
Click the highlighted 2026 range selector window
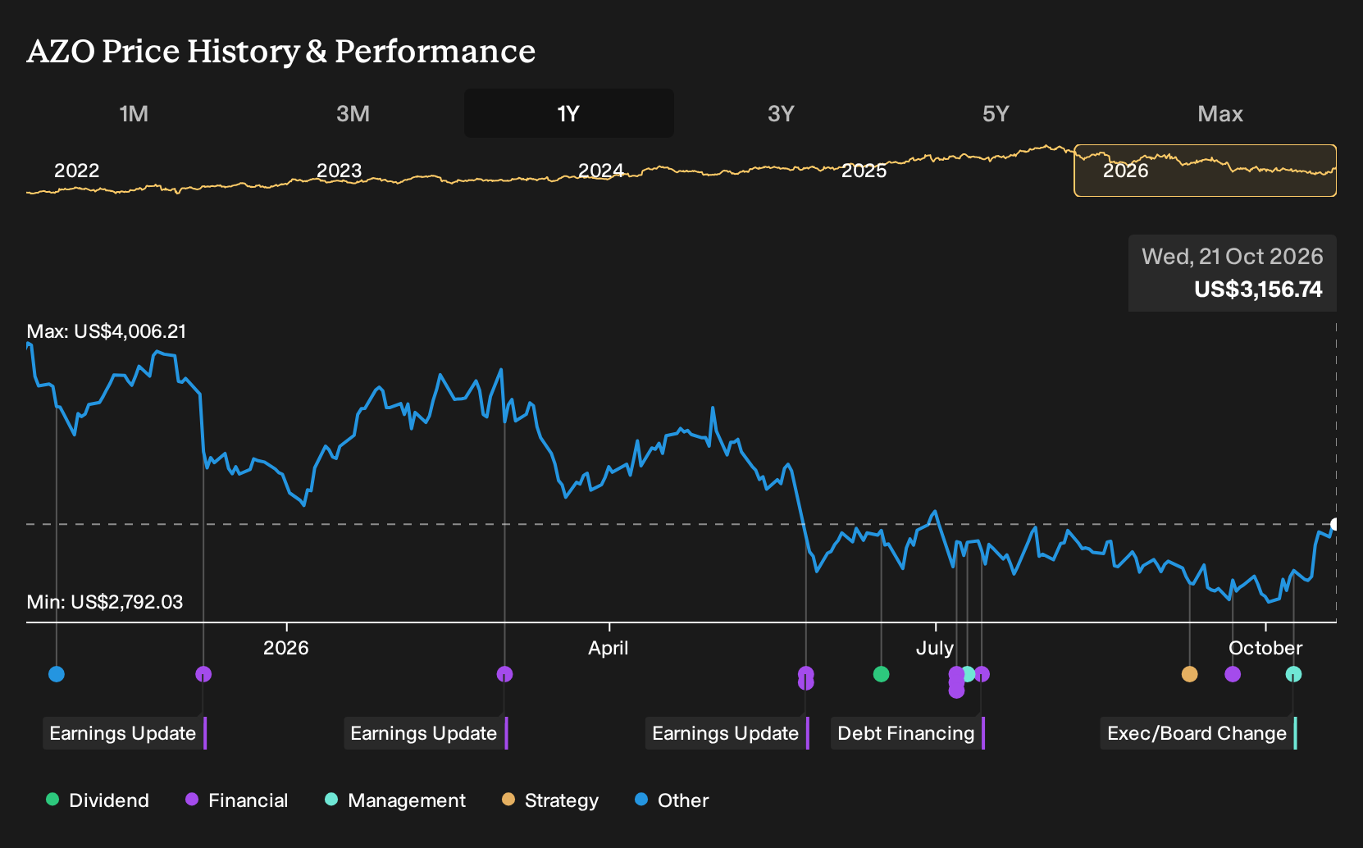1206,171
